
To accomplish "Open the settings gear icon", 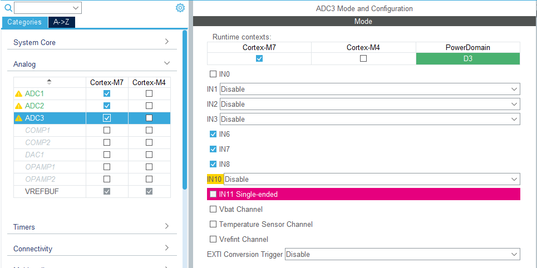I will coord(180,8).
